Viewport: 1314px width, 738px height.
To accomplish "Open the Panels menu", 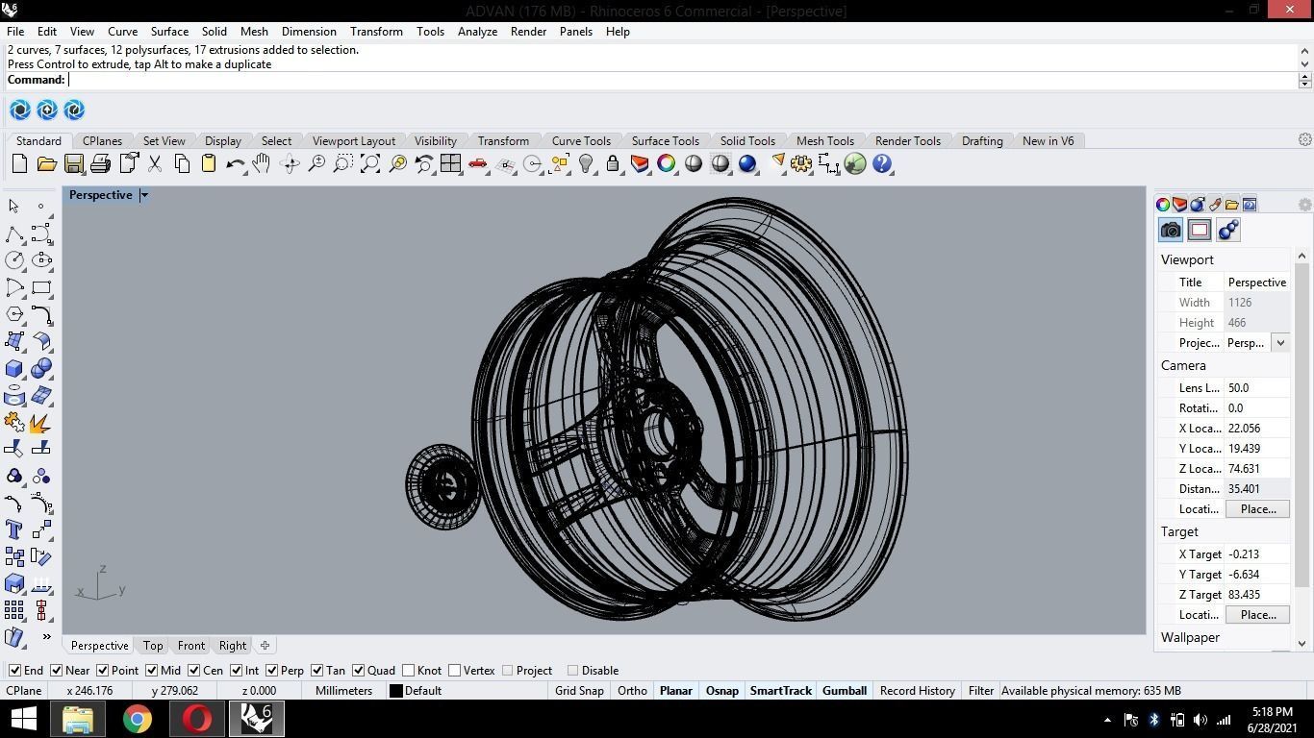I will click(575, 31).
